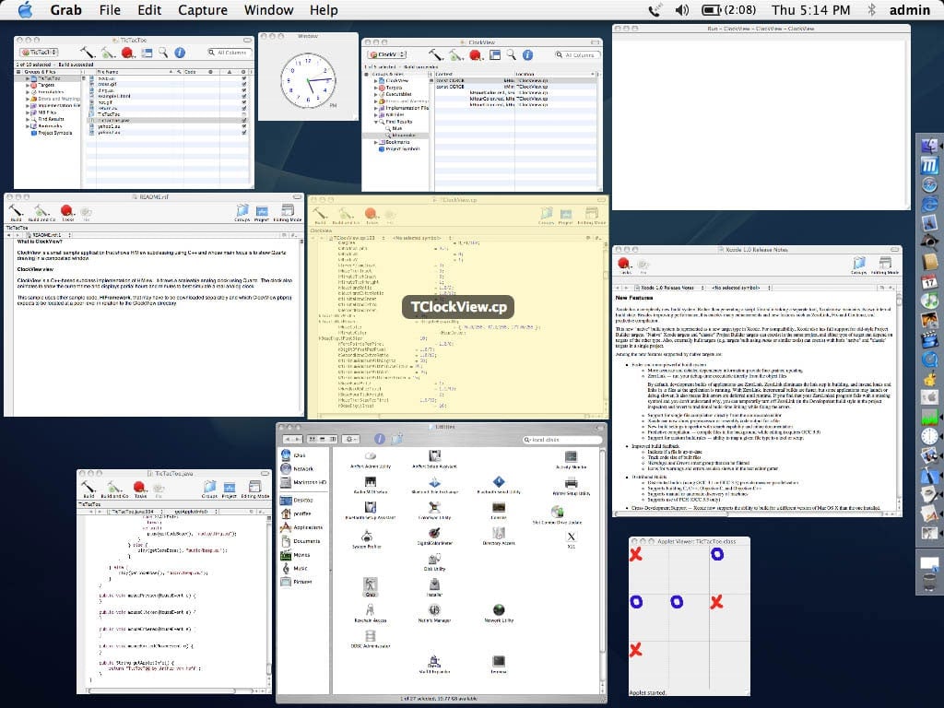
Task: Open Safari compass icon in the Dock
Action: pyautogui.click(x=930, y=184)
